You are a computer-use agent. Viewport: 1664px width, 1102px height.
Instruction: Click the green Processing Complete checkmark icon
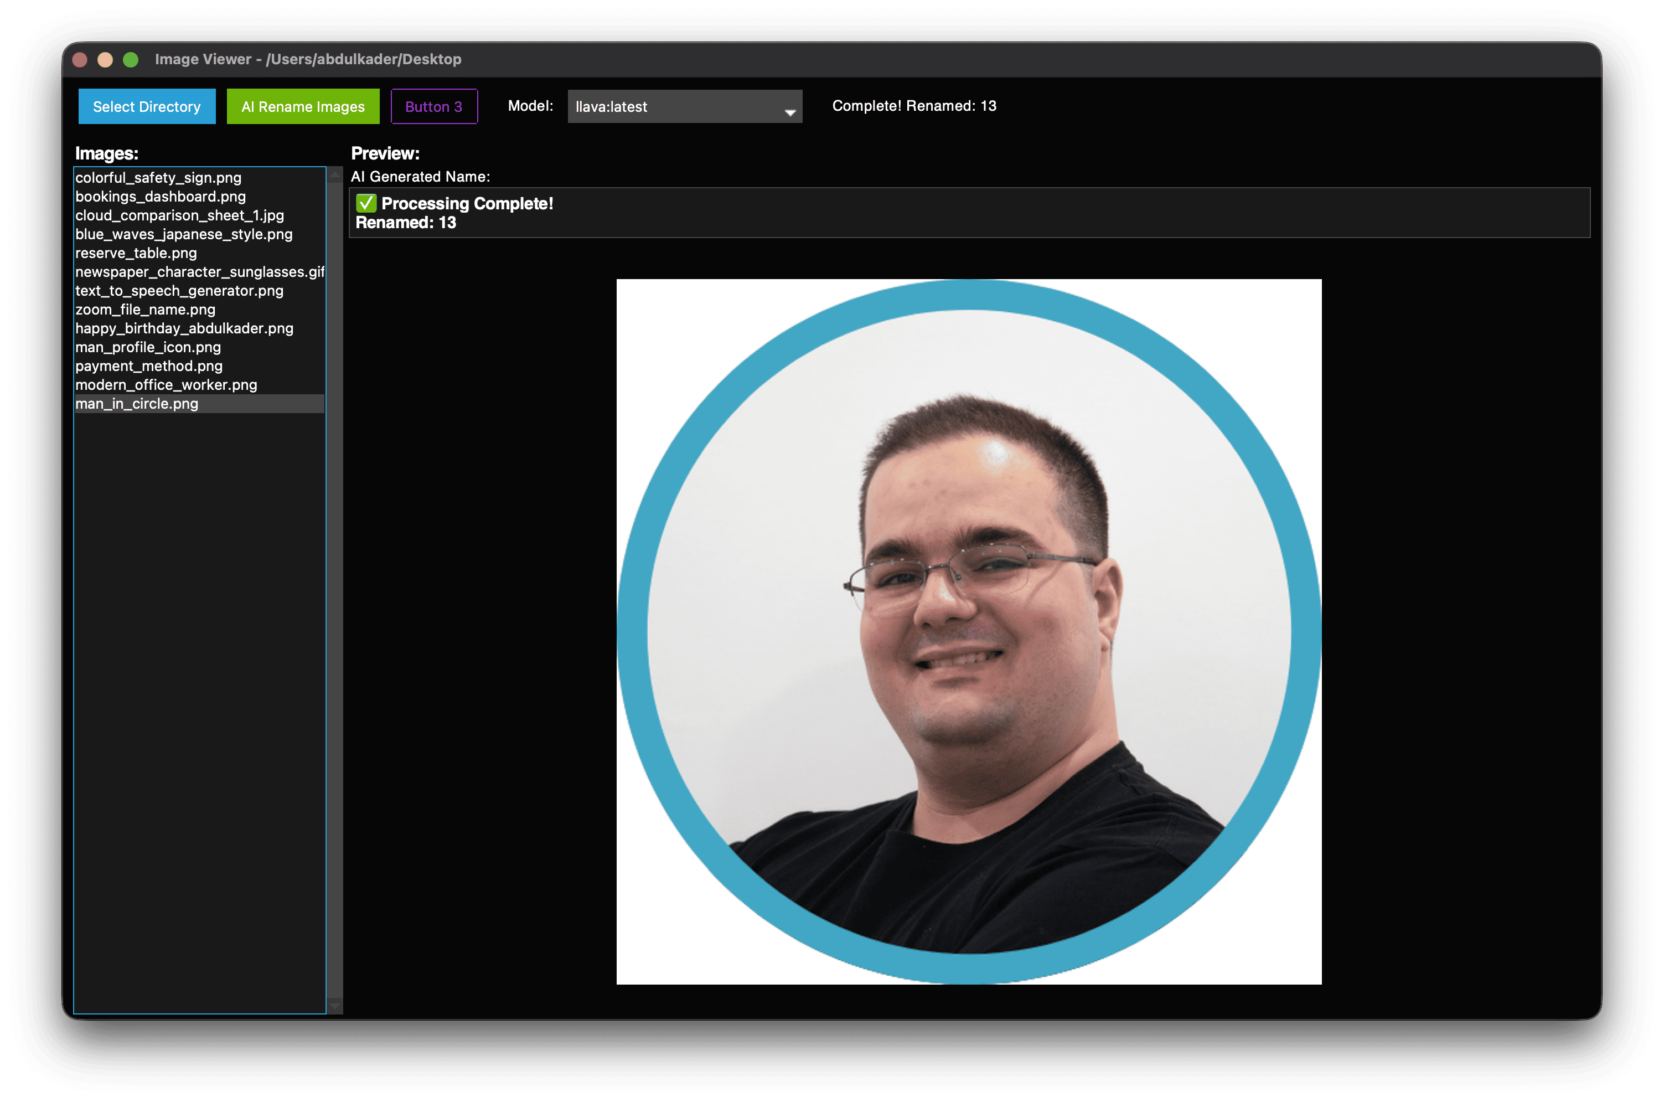click(365, 203)
